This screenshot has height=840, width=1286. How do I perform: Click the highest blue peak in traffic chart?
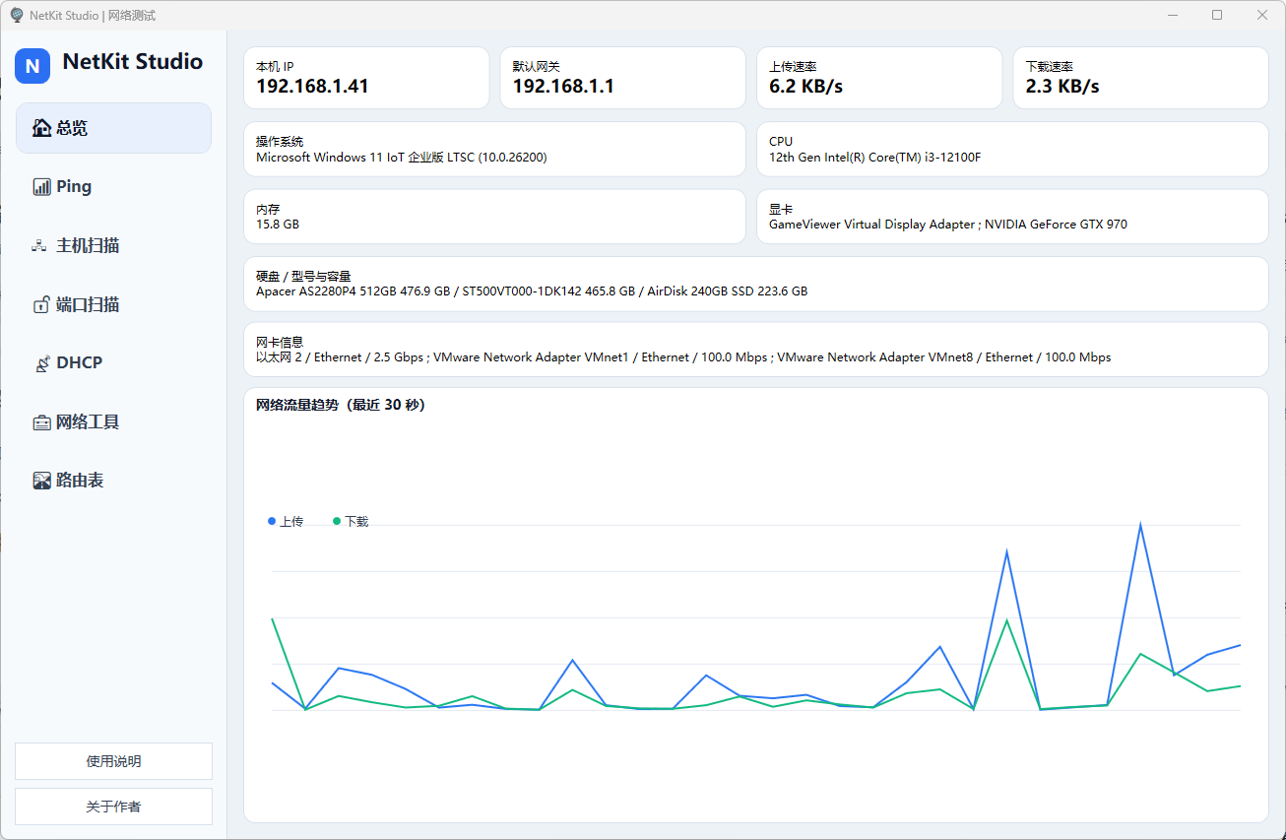[x=1140, y=525]
